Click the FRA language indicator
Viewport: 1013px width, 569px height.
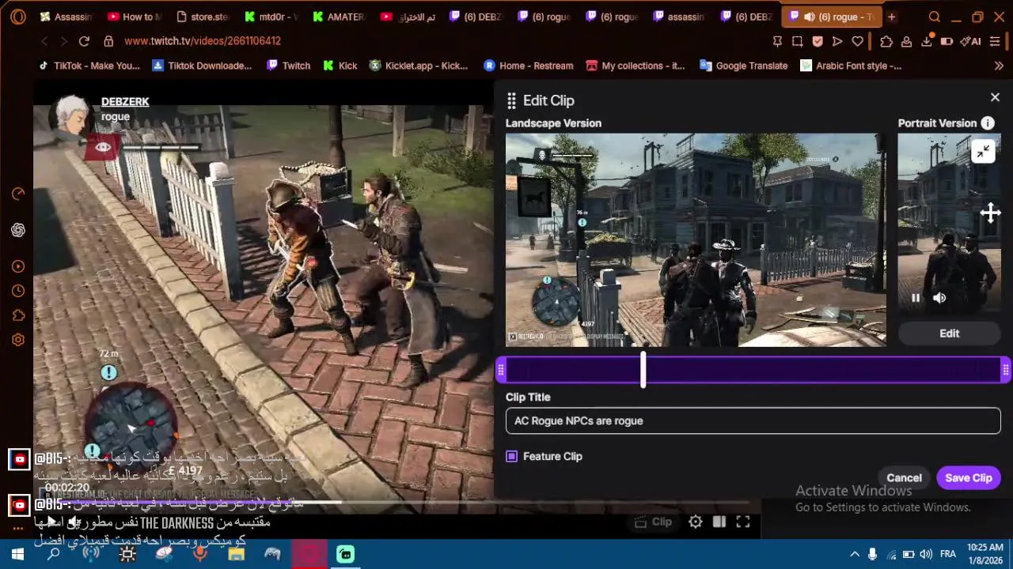[x=947, y=554]
